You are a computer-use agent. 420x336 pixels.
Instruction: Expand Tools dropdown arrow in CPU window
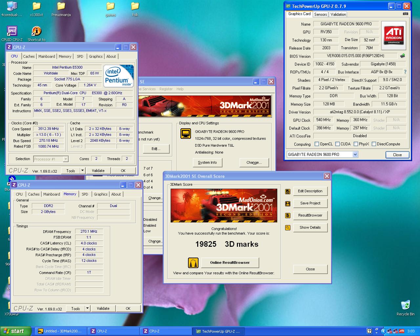82,171
